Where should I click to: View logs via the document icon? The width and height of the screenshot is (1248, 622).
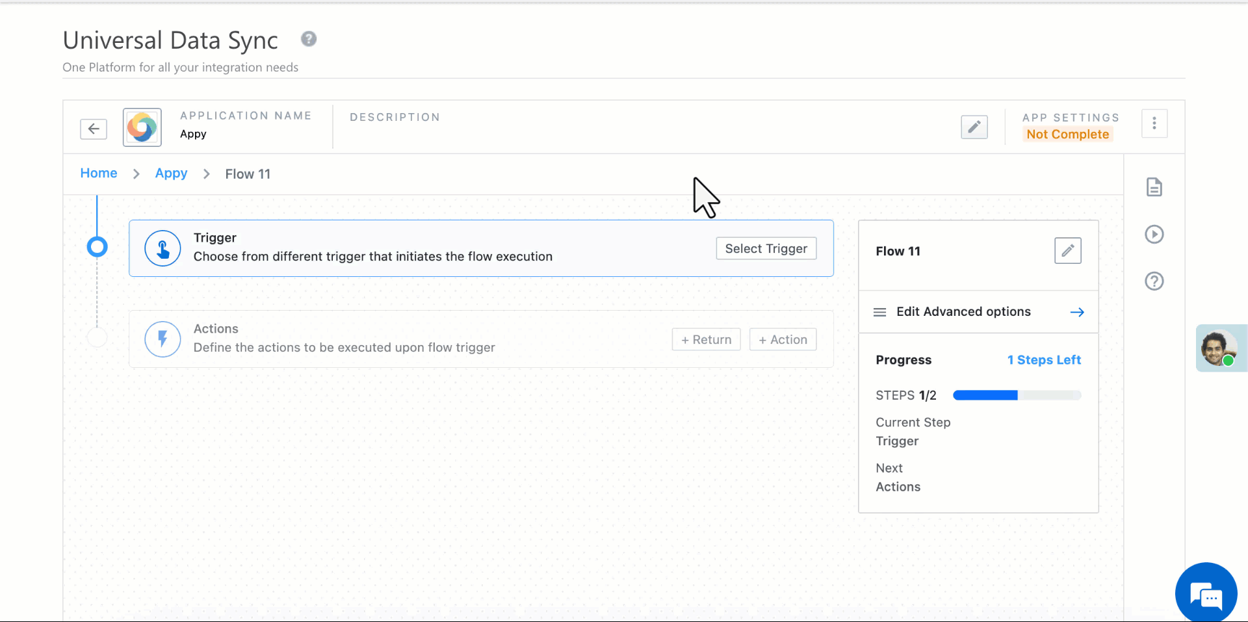click(x=1154, y=187)
